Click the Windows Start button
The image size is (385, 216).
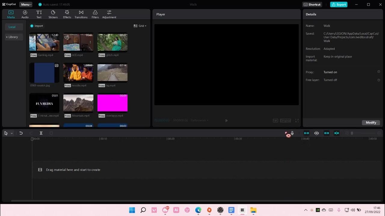(132, 210)
